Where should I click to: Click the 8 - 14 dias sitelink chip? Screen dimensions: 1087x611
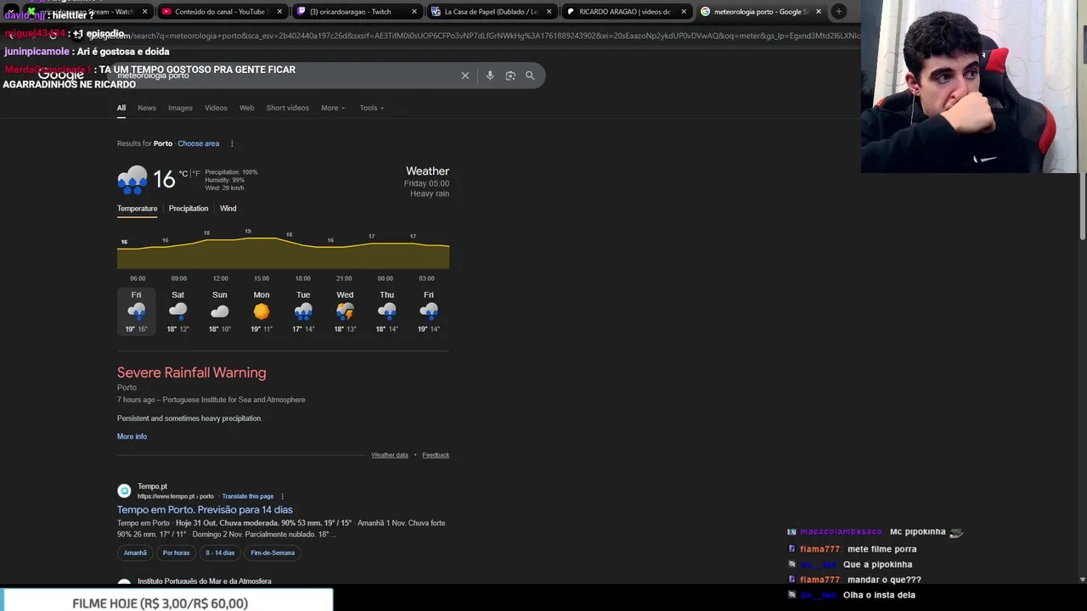pos(220,552)
